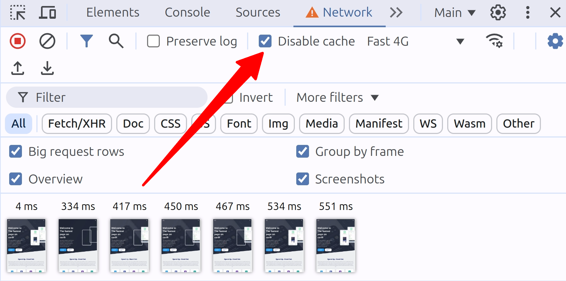The width and height of the screenshot is (566, 281).
Task: Uncheck Big request rows
Action: click(x=16, y=151)
